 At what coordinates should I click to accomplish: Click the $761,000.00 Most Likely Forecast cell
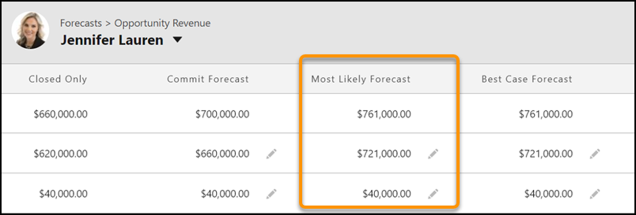[x=384, y=115]
